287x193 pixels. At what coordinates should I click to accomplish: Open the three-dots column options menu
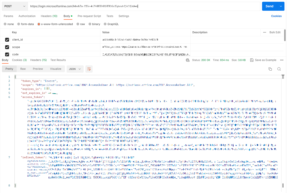(264, 32)
